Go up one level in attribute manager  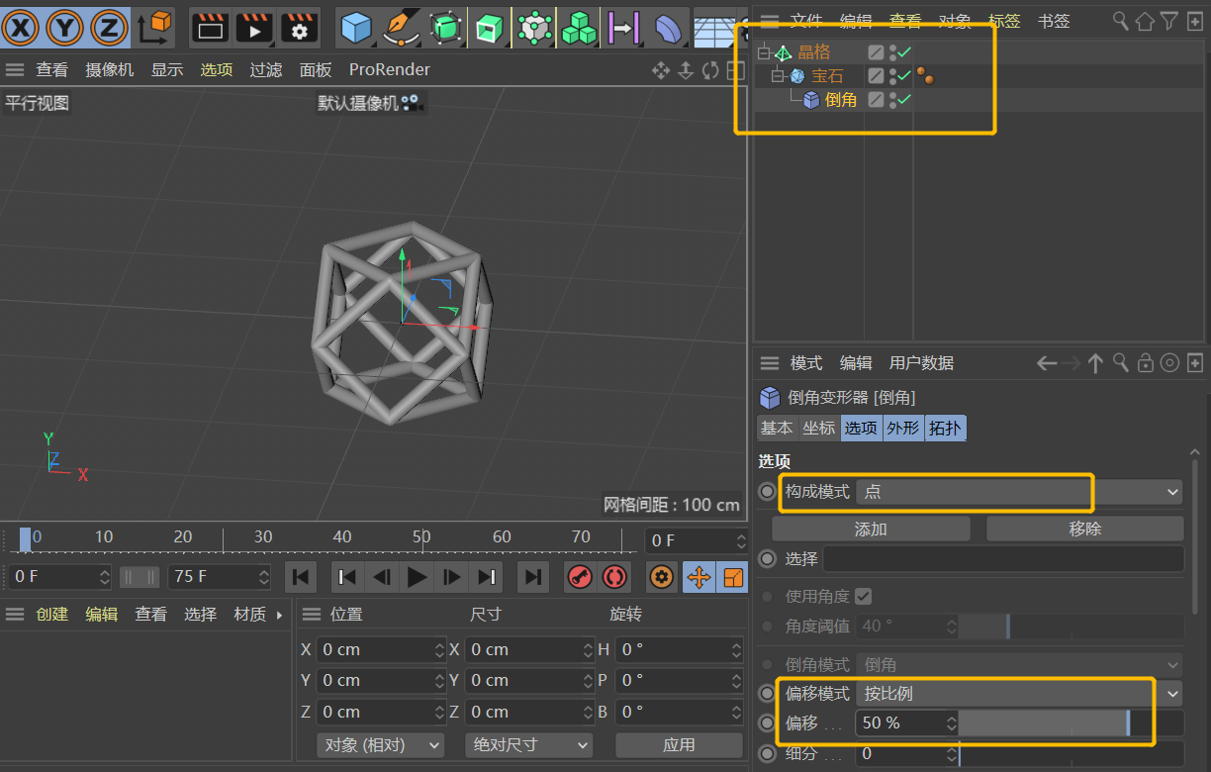pyautogui.click(x=1095, y=363)
